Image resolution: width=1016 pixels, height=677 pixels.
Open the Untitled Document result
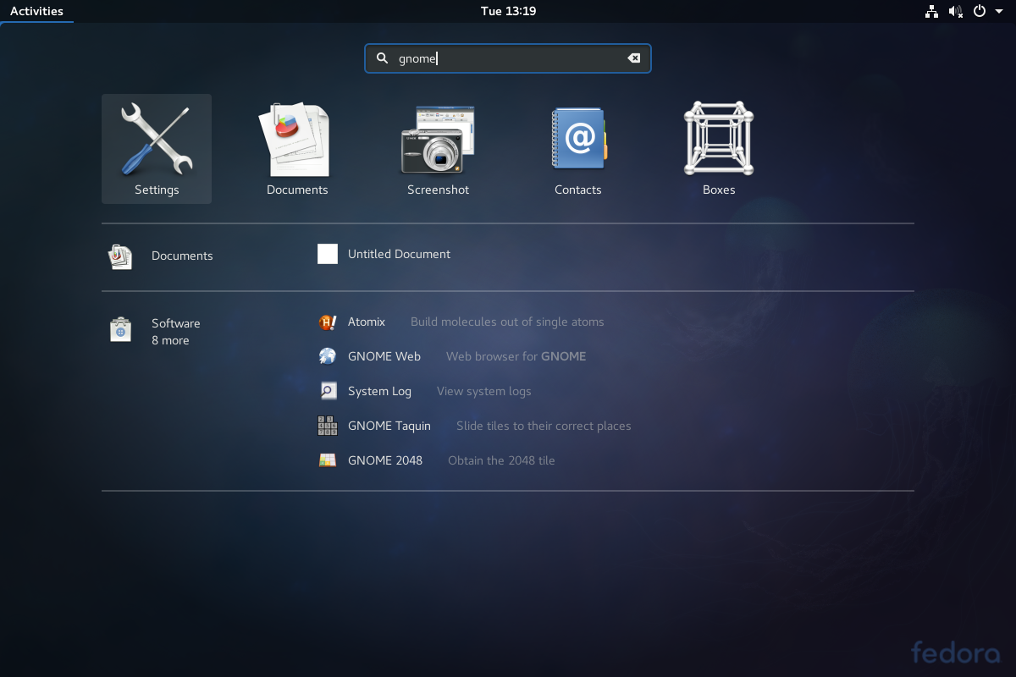(x=399, y=254)
